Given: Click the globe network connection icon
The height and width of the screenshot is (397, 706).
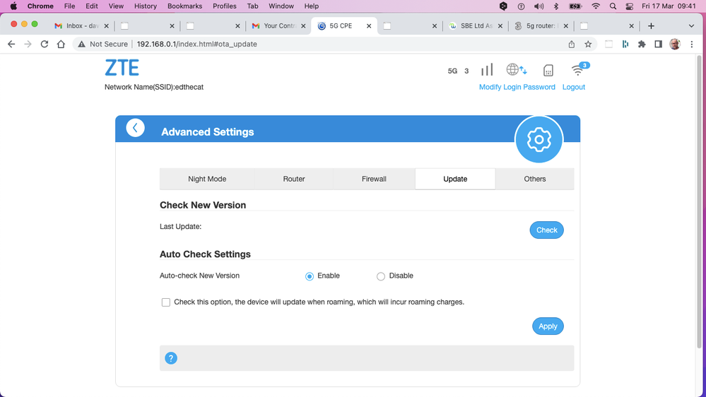Looking at the screenshot, I should 516,70.
